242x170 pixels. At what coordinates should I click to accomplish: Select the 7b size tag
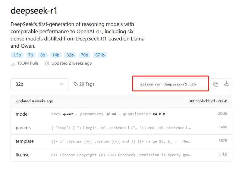[30, 55]
